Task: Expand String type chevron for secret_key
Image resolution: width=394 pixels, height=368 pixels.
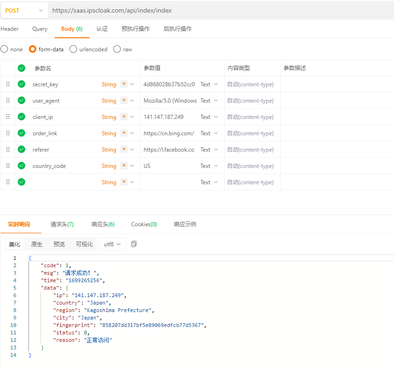Action: pyautogui.click(x=132, y=84)
